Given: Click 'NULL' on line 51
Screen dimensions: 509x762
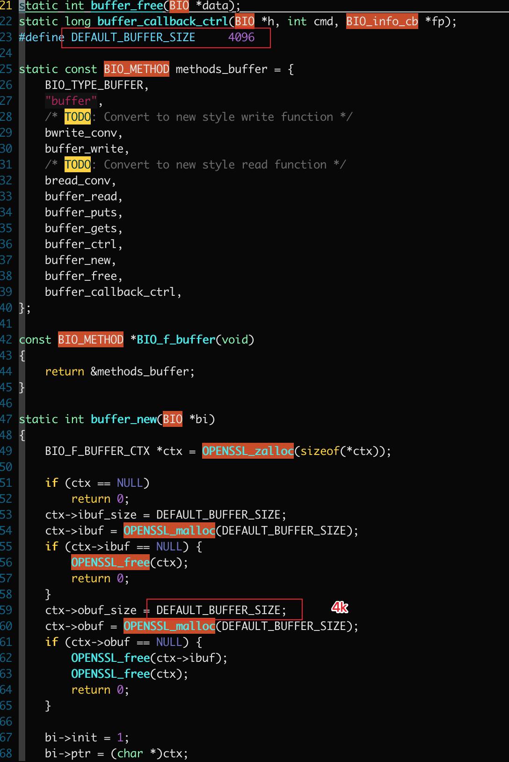Looking at the screenshot, I should point(130,483).
